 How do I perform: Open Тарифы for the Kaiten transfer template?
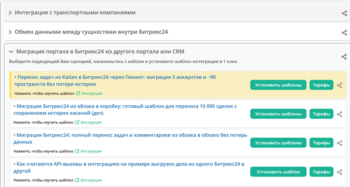click(321, 85)
